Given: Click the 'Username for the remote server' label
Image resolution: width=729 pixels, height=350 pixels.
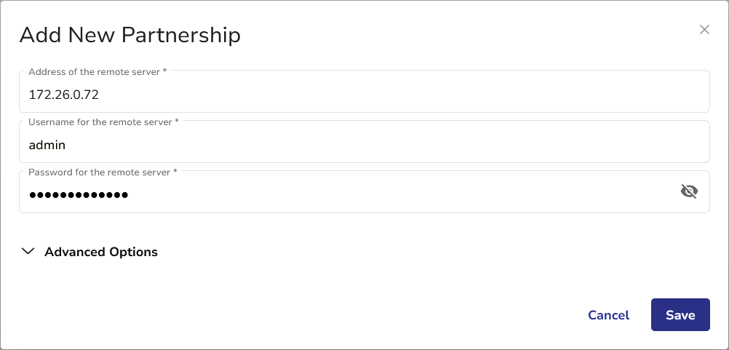Looking at the screenshot, I should pos(99,122).
